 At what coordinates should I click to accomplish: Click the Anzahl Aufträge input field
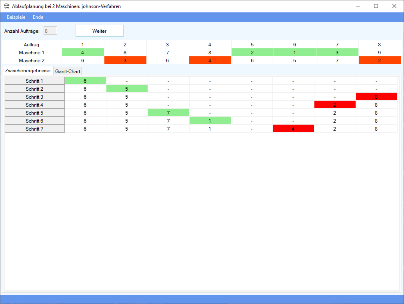(50, 31)
